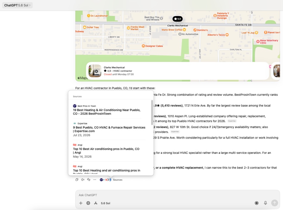The image size is (283, 210).
Task: Open Angi Top 10 Best Heating source
Action: pos(106,169)
